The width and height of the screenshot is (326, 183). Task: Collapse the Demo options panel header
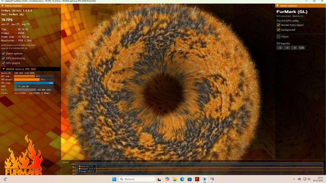(277, 6)
